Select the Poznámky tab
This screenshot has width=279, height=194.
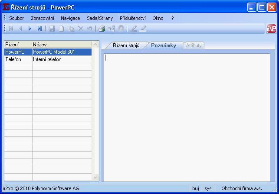point(163,45)
